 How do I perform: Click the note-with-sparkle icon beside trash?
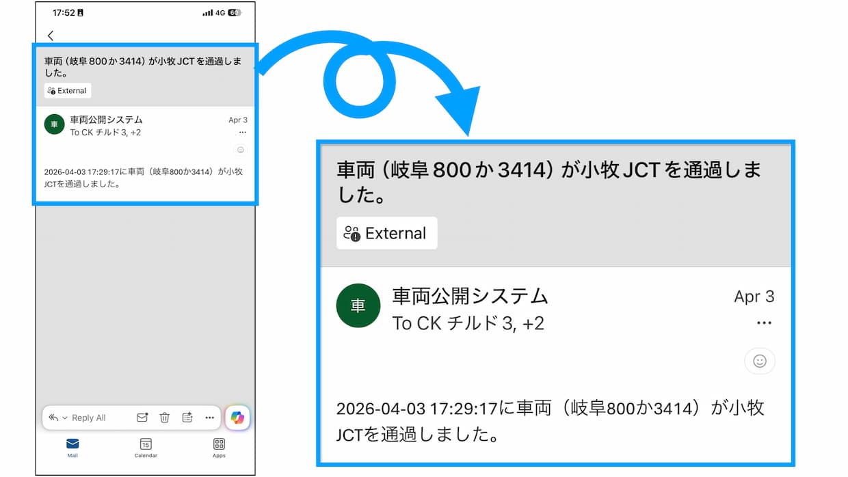187,418
